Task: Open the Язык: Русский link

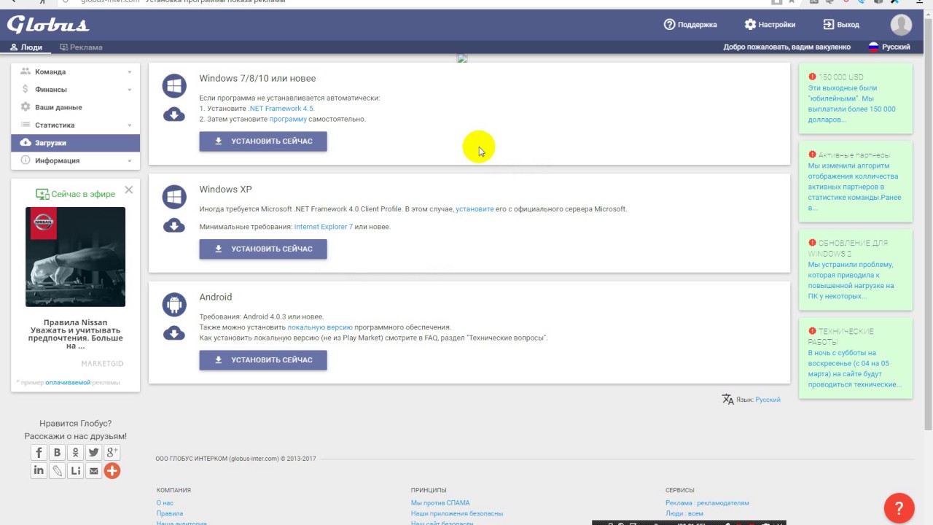Action: [x=768, y=400]
